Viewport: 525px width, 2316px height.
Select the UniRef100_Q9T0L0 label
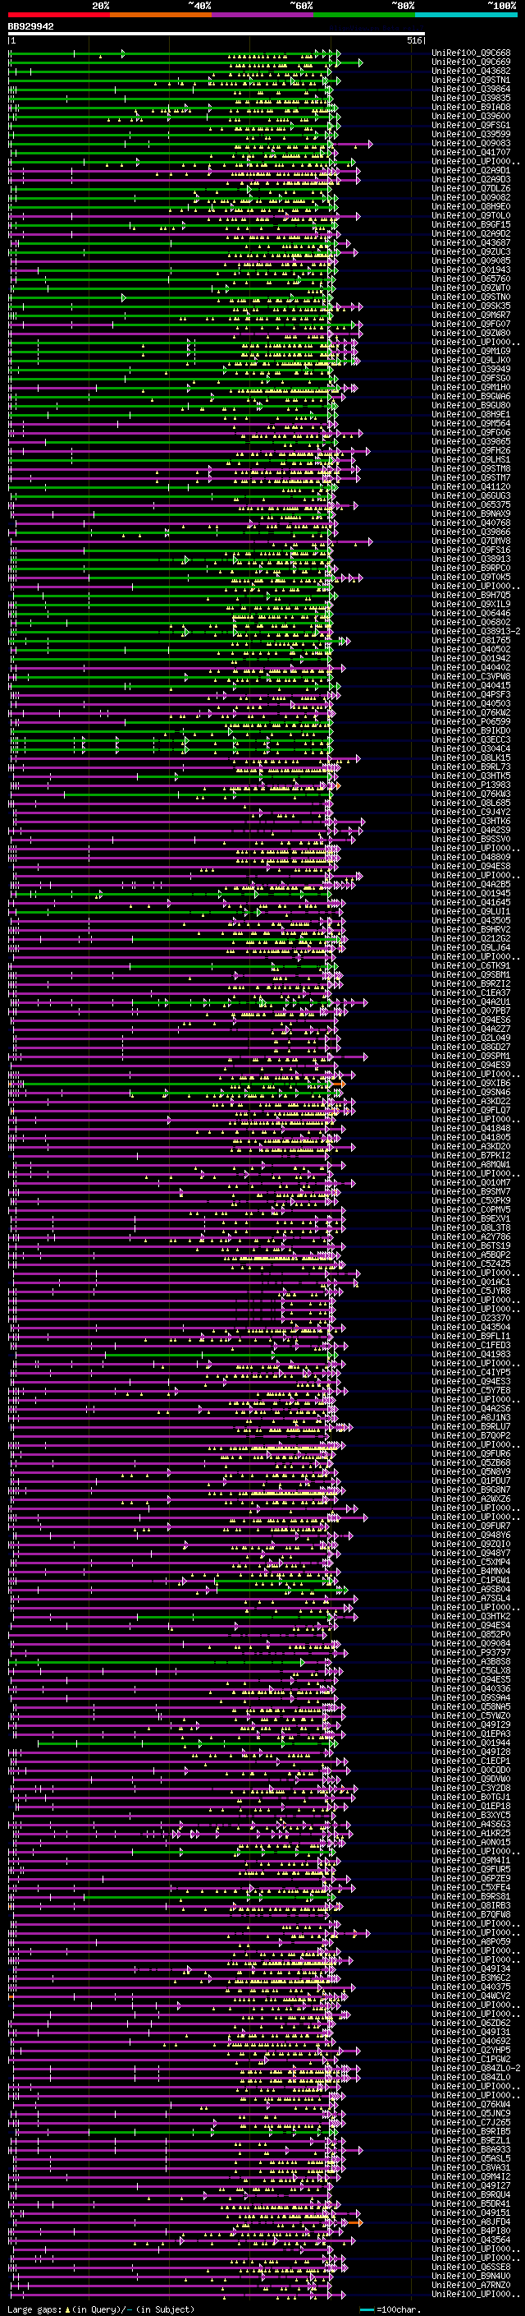471,216
